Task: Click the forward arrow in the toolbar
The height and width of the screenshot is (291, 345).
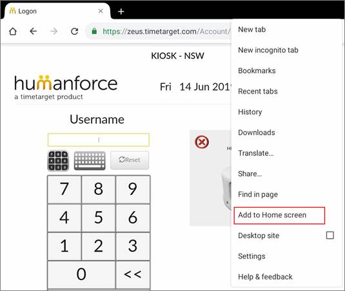Action: 54,31
